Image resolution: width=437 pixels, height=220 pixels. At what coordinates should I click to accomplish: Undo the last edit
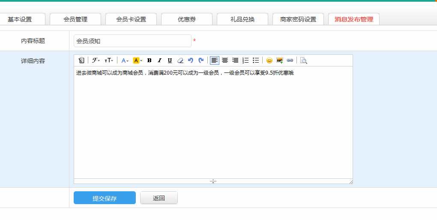pos(191,60)
